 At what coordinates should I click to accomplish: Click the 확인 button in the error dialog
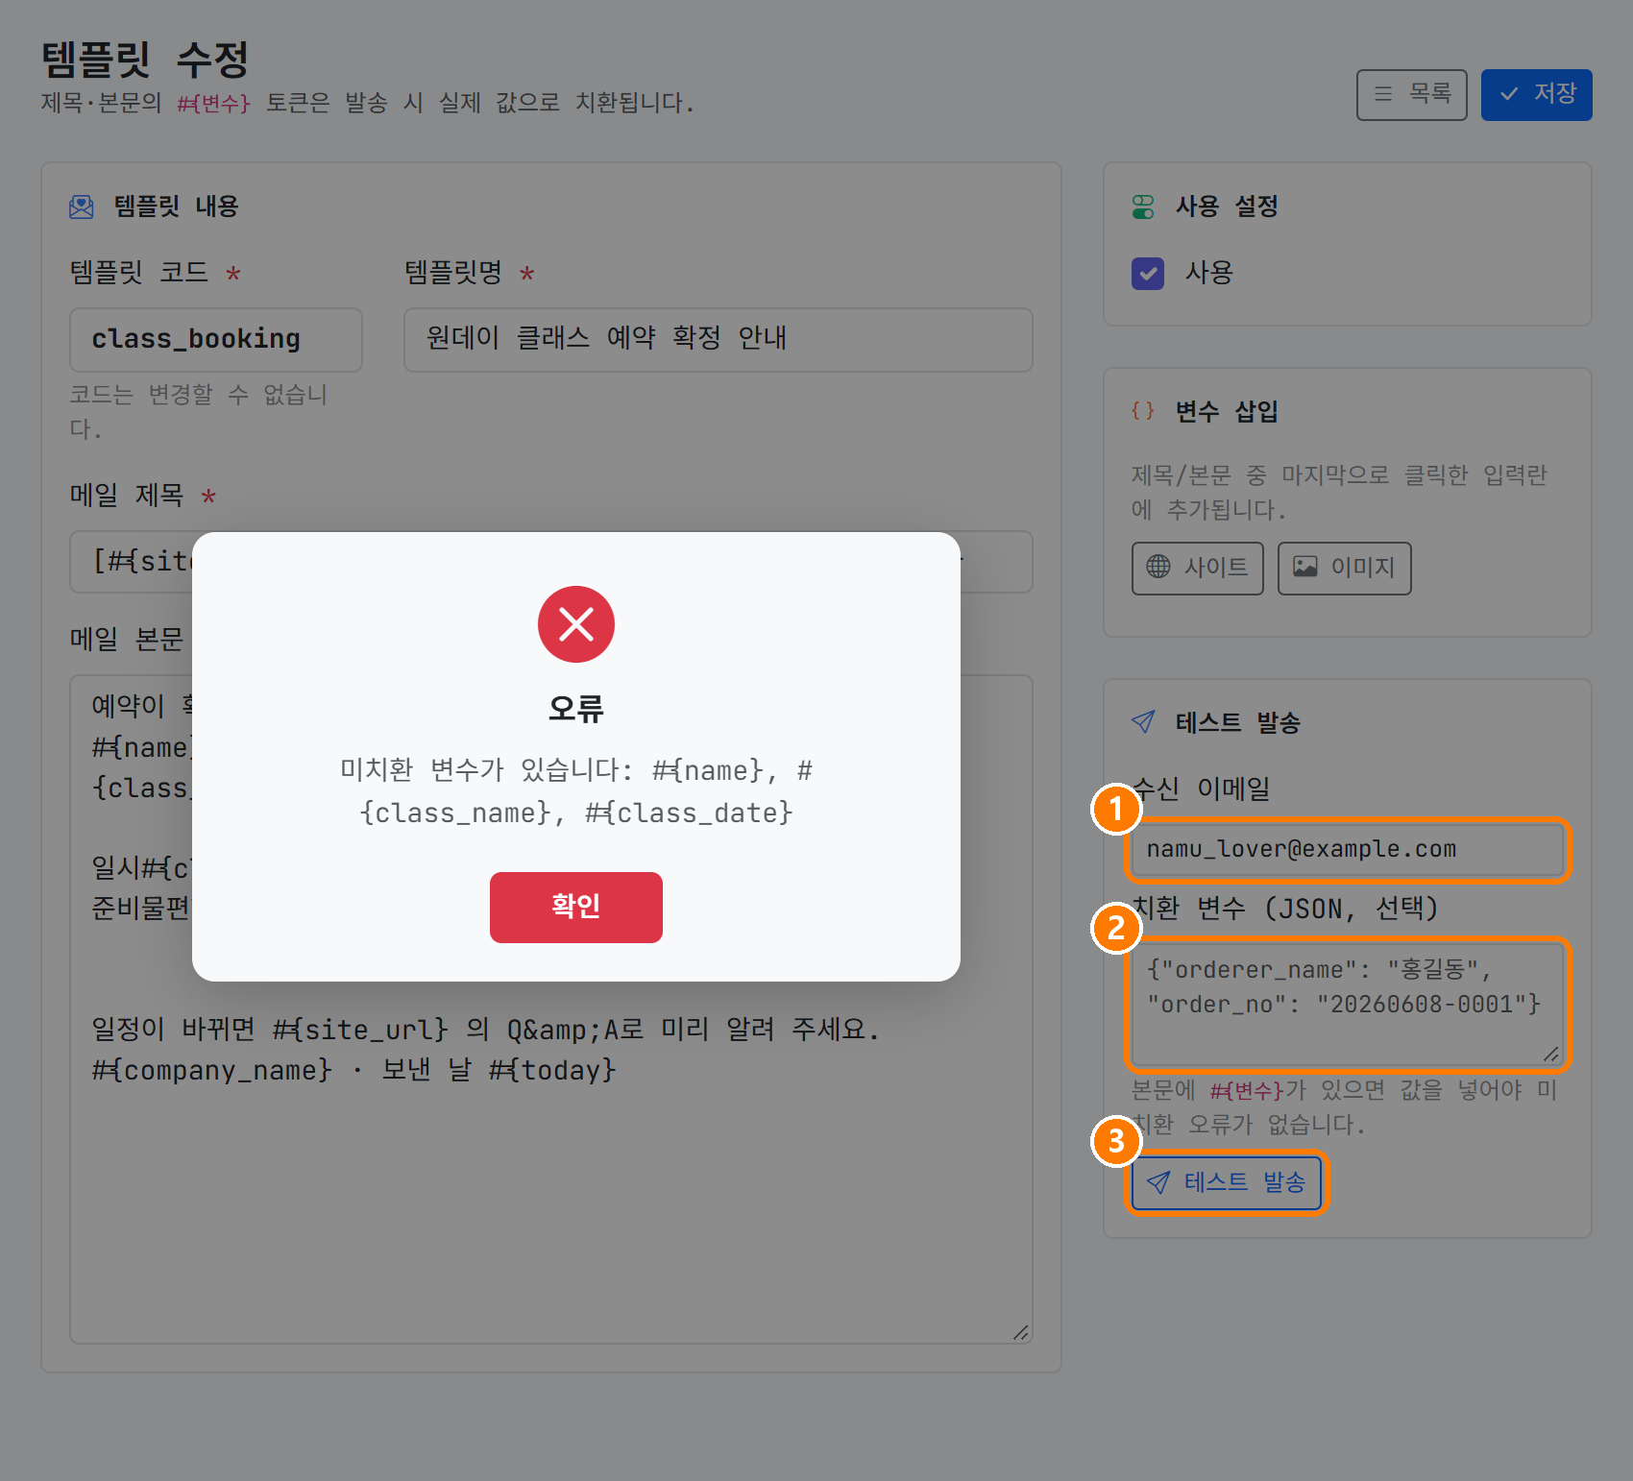pos(576,907)
